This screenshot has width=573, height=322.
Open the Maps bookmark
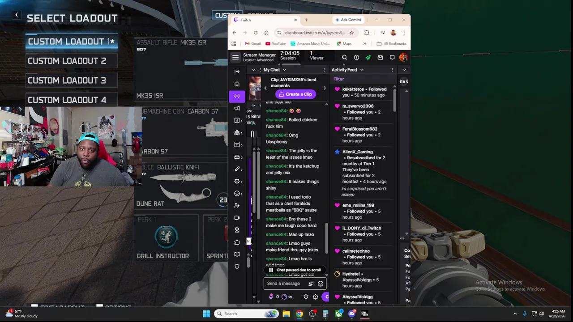point(343,43)
